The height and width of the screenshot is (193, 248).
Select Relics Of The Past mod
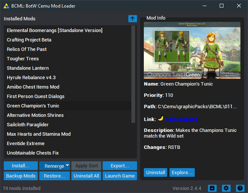68,49
